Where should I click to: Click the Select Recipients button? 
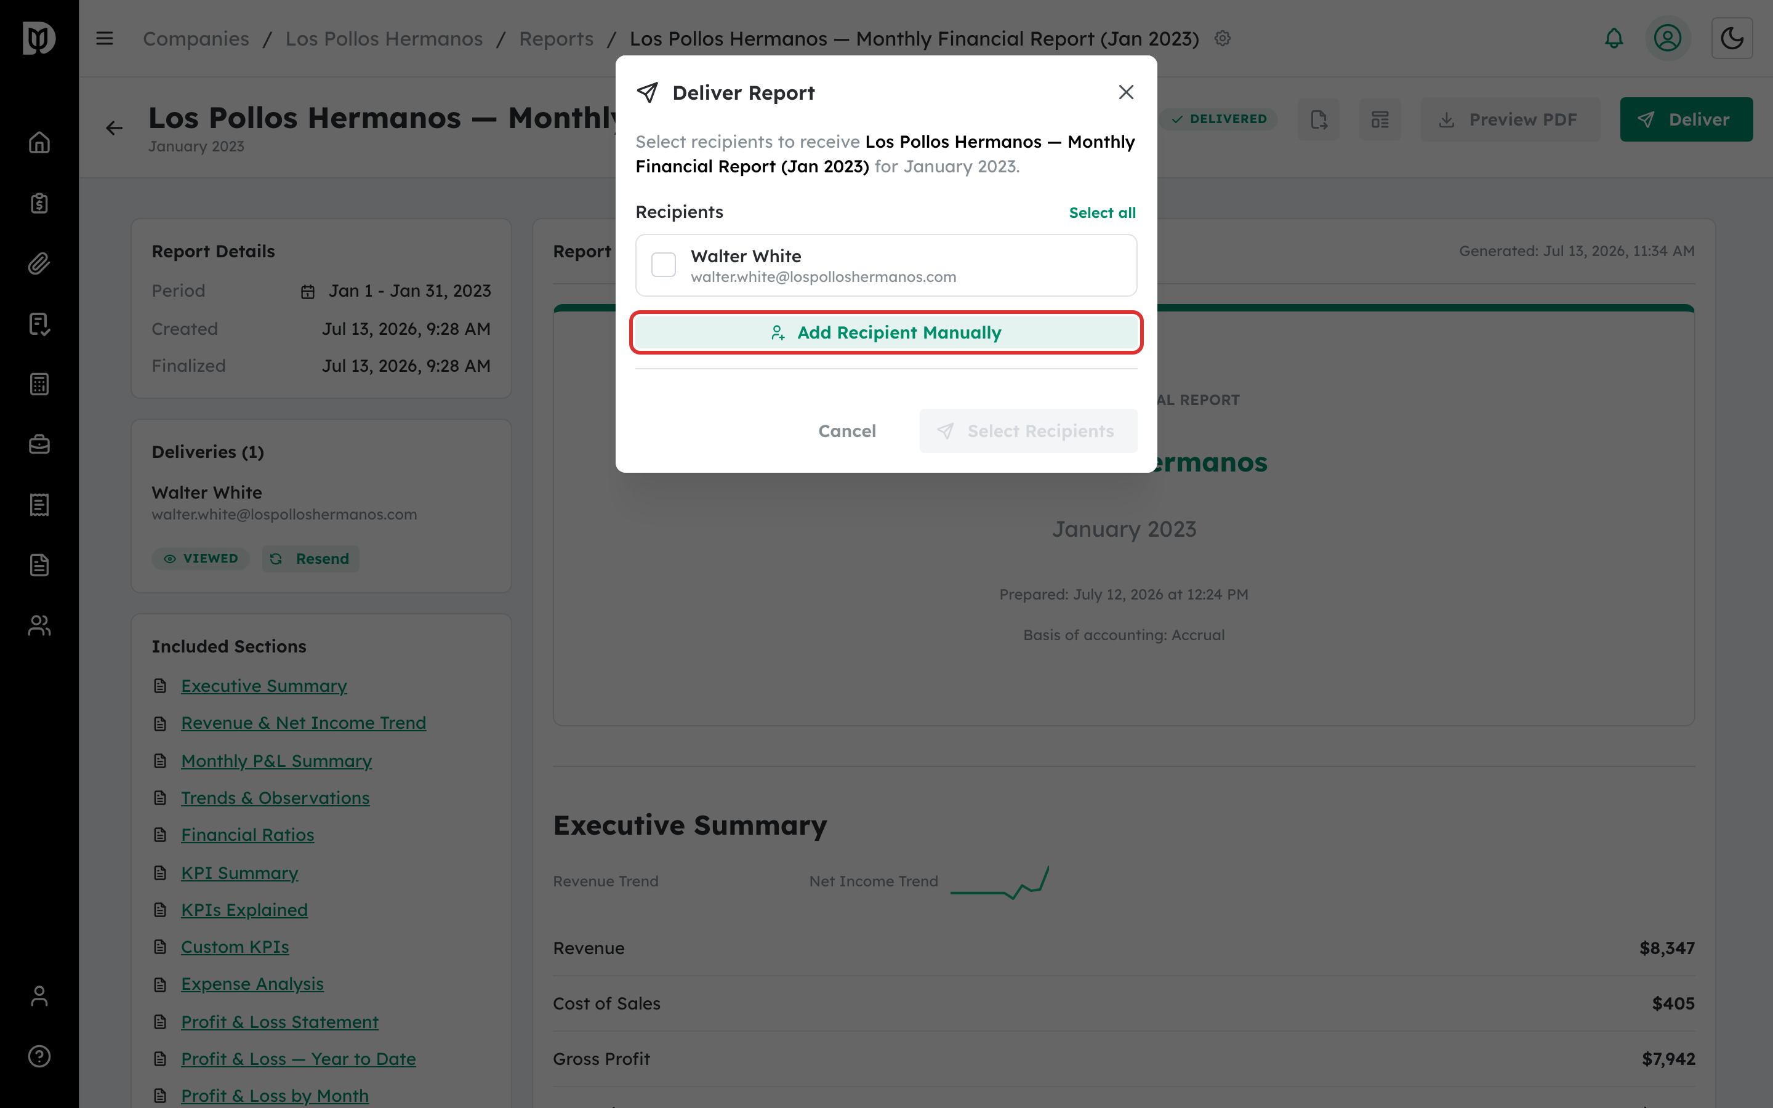[1028, 431]
